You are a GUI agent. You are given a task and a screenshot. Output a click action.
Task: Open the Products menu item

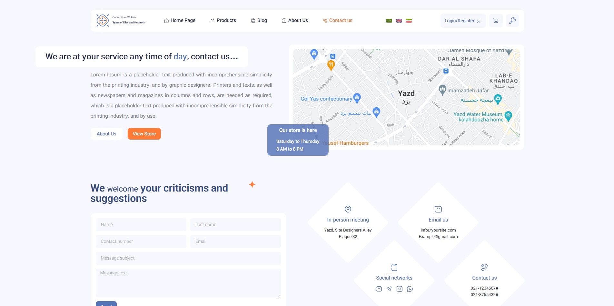click(223, 21)
